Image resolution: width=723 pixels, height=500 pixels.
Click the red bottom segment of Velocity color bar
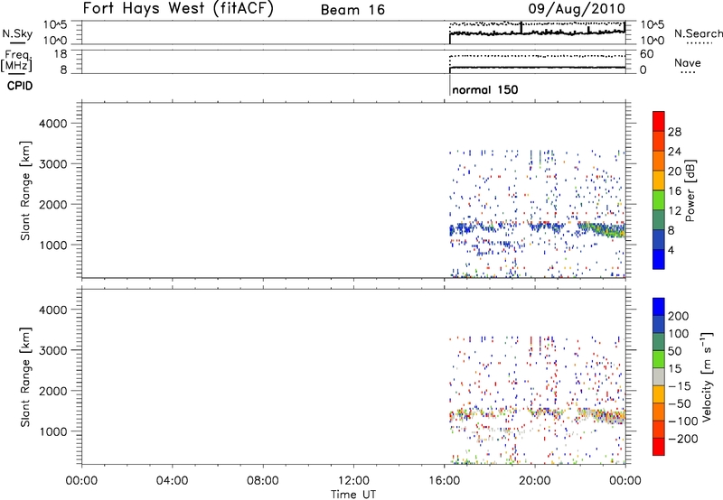click(659, 447)
